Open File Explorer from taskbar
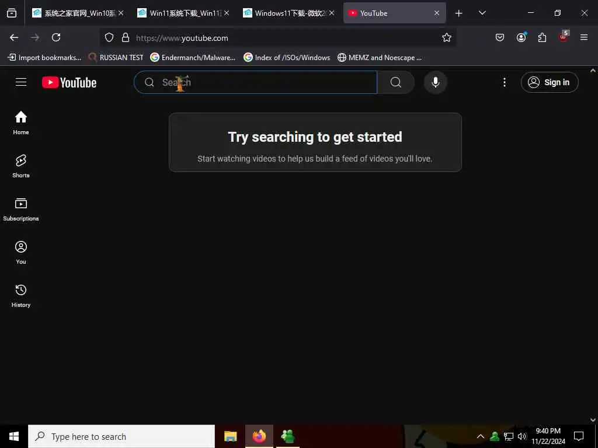598x448 pixels. [x=230, y=436]
